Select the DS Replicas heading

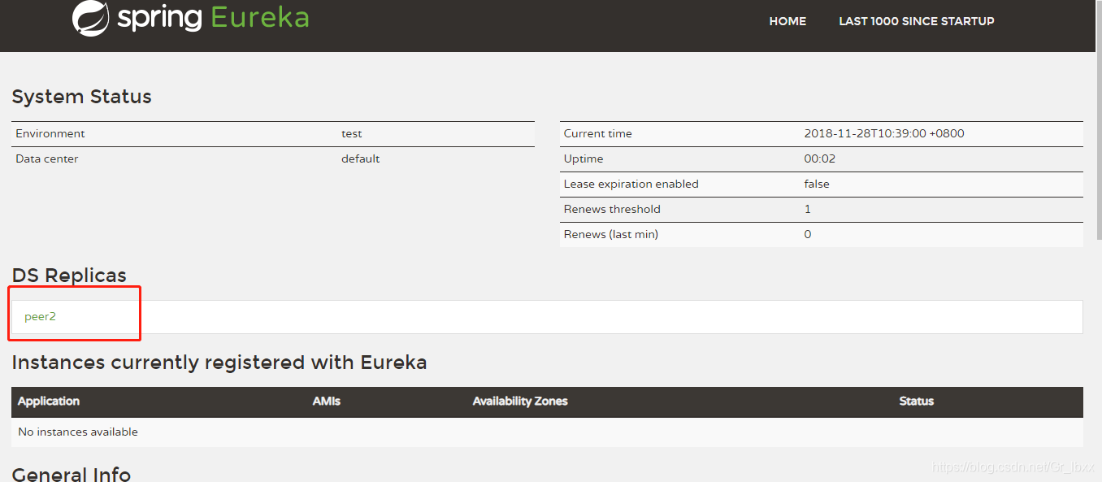point(69,276)
